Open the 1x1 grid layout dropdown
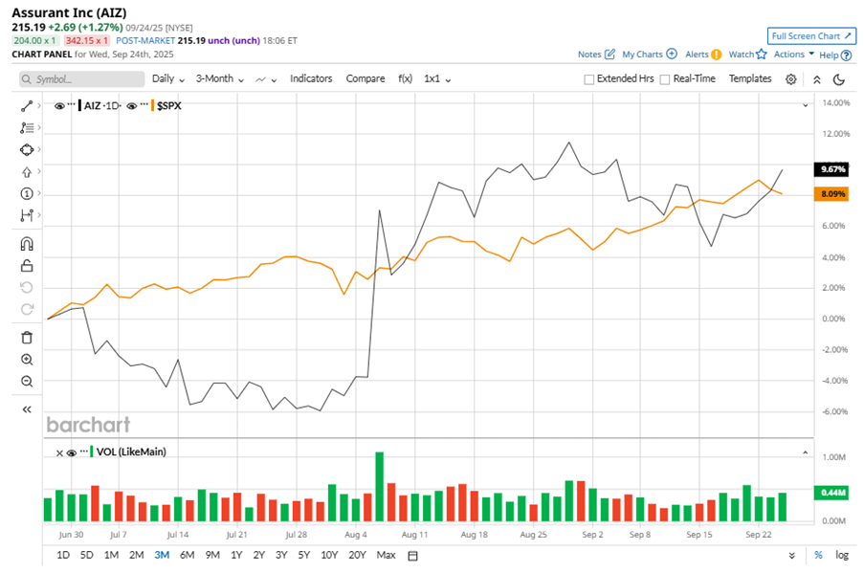 pos(437,78)
